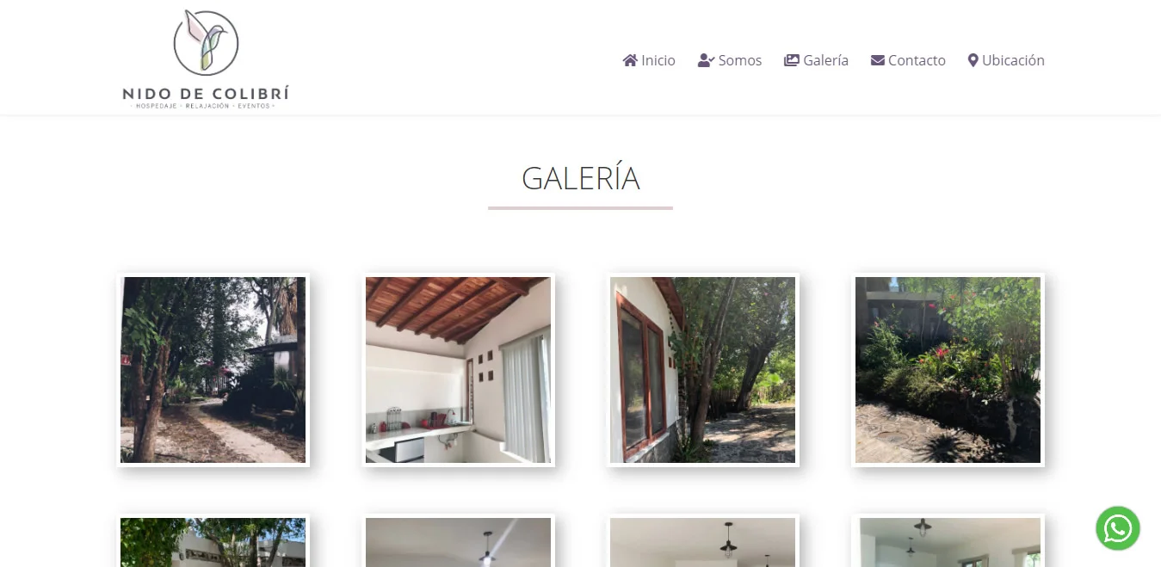Open the last second-row photo with hanging lamps
1161x567 pixels.
click(948, 540)
